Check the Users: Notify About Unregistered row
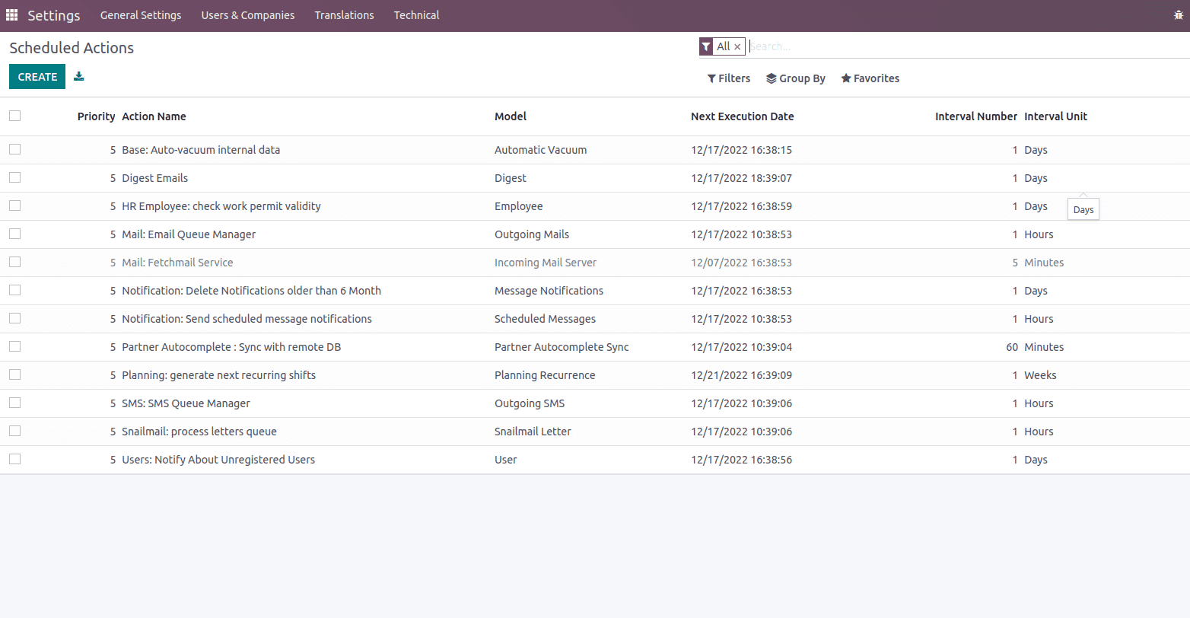The image size is (1190, 618). click(15, 459)
